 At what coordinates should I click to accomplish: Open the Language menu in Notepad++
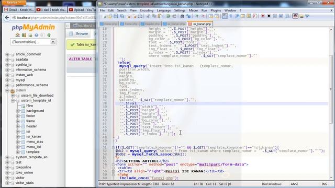[164, 10]
